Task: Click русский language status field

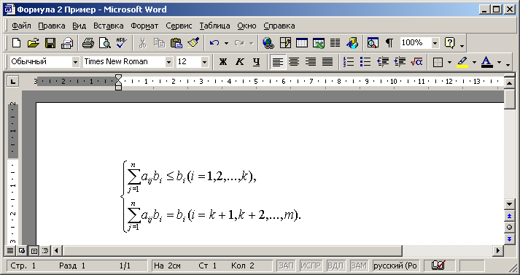Action: pos(395,266)
